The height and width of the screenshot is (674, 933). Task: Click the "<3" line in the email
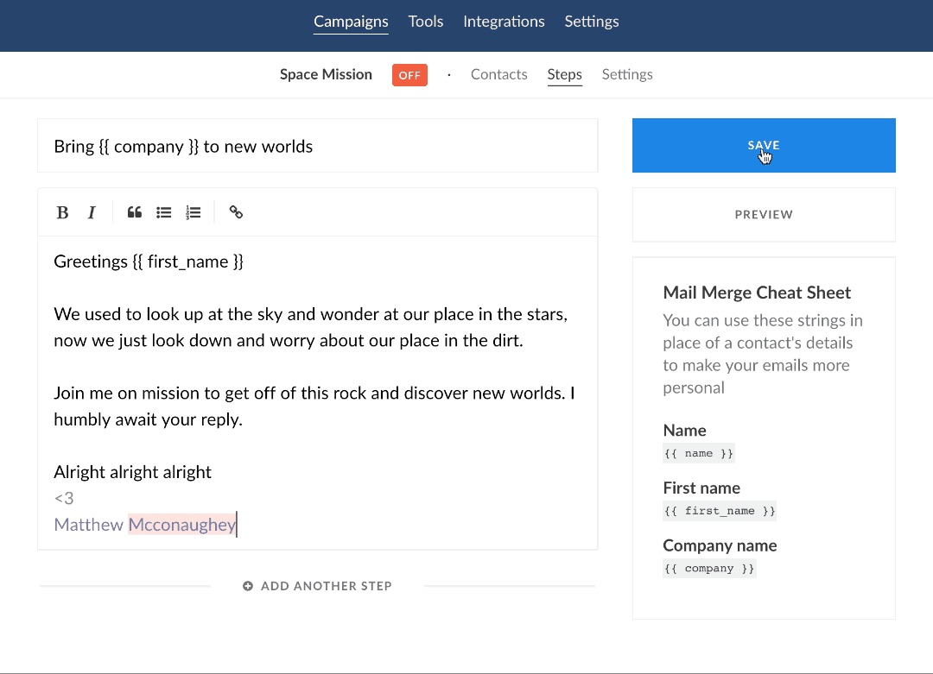click(64, 498)
